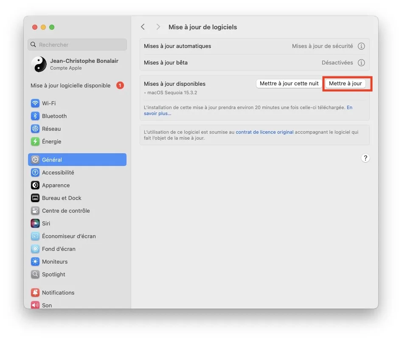Click Mettre à jour cette nuit
Image resolution: width=402 pixels, height=340 pixels.
coord(289,84)
